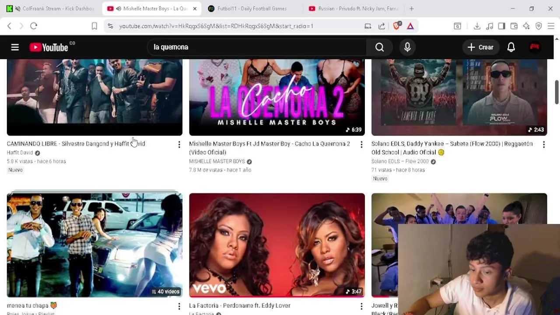
Task: Open title 'Solano EDLS, Daddy Yankee – Subete'
Action: (452, 148)
